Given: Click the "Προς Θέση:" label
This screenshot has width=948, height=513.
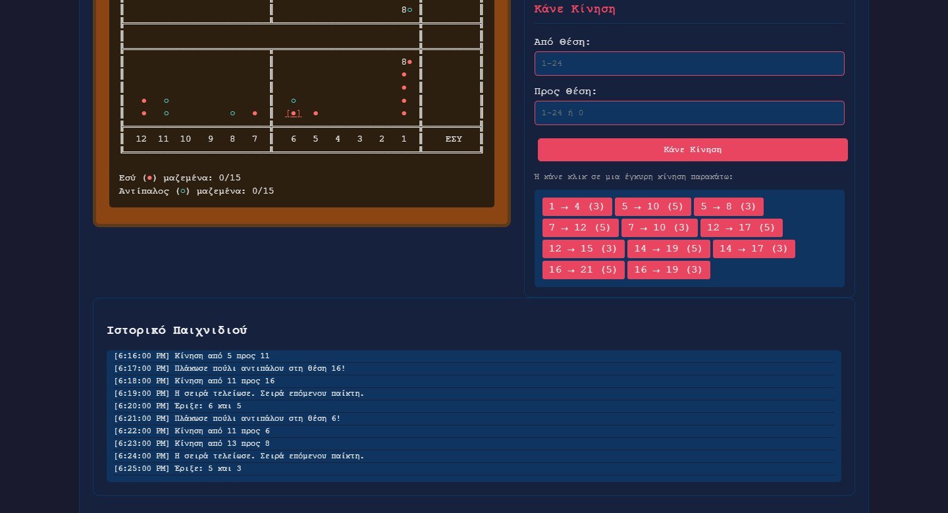Looking at the screenshot, I should pyautogui.click(x=566, y=92).
